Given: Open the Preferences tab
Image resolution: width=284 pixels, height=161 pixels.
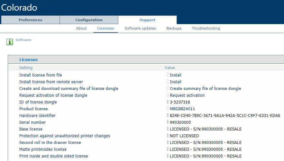Looking at the screenshot, I should 30,20.
